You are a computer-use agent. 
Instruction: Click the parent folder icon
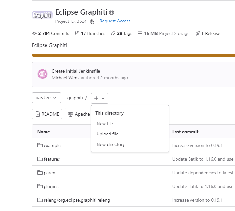click(x=40, y=172)
